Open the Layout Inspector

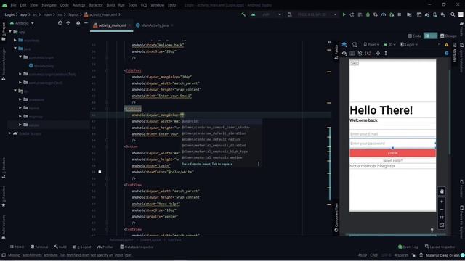[x=440, y=246]
